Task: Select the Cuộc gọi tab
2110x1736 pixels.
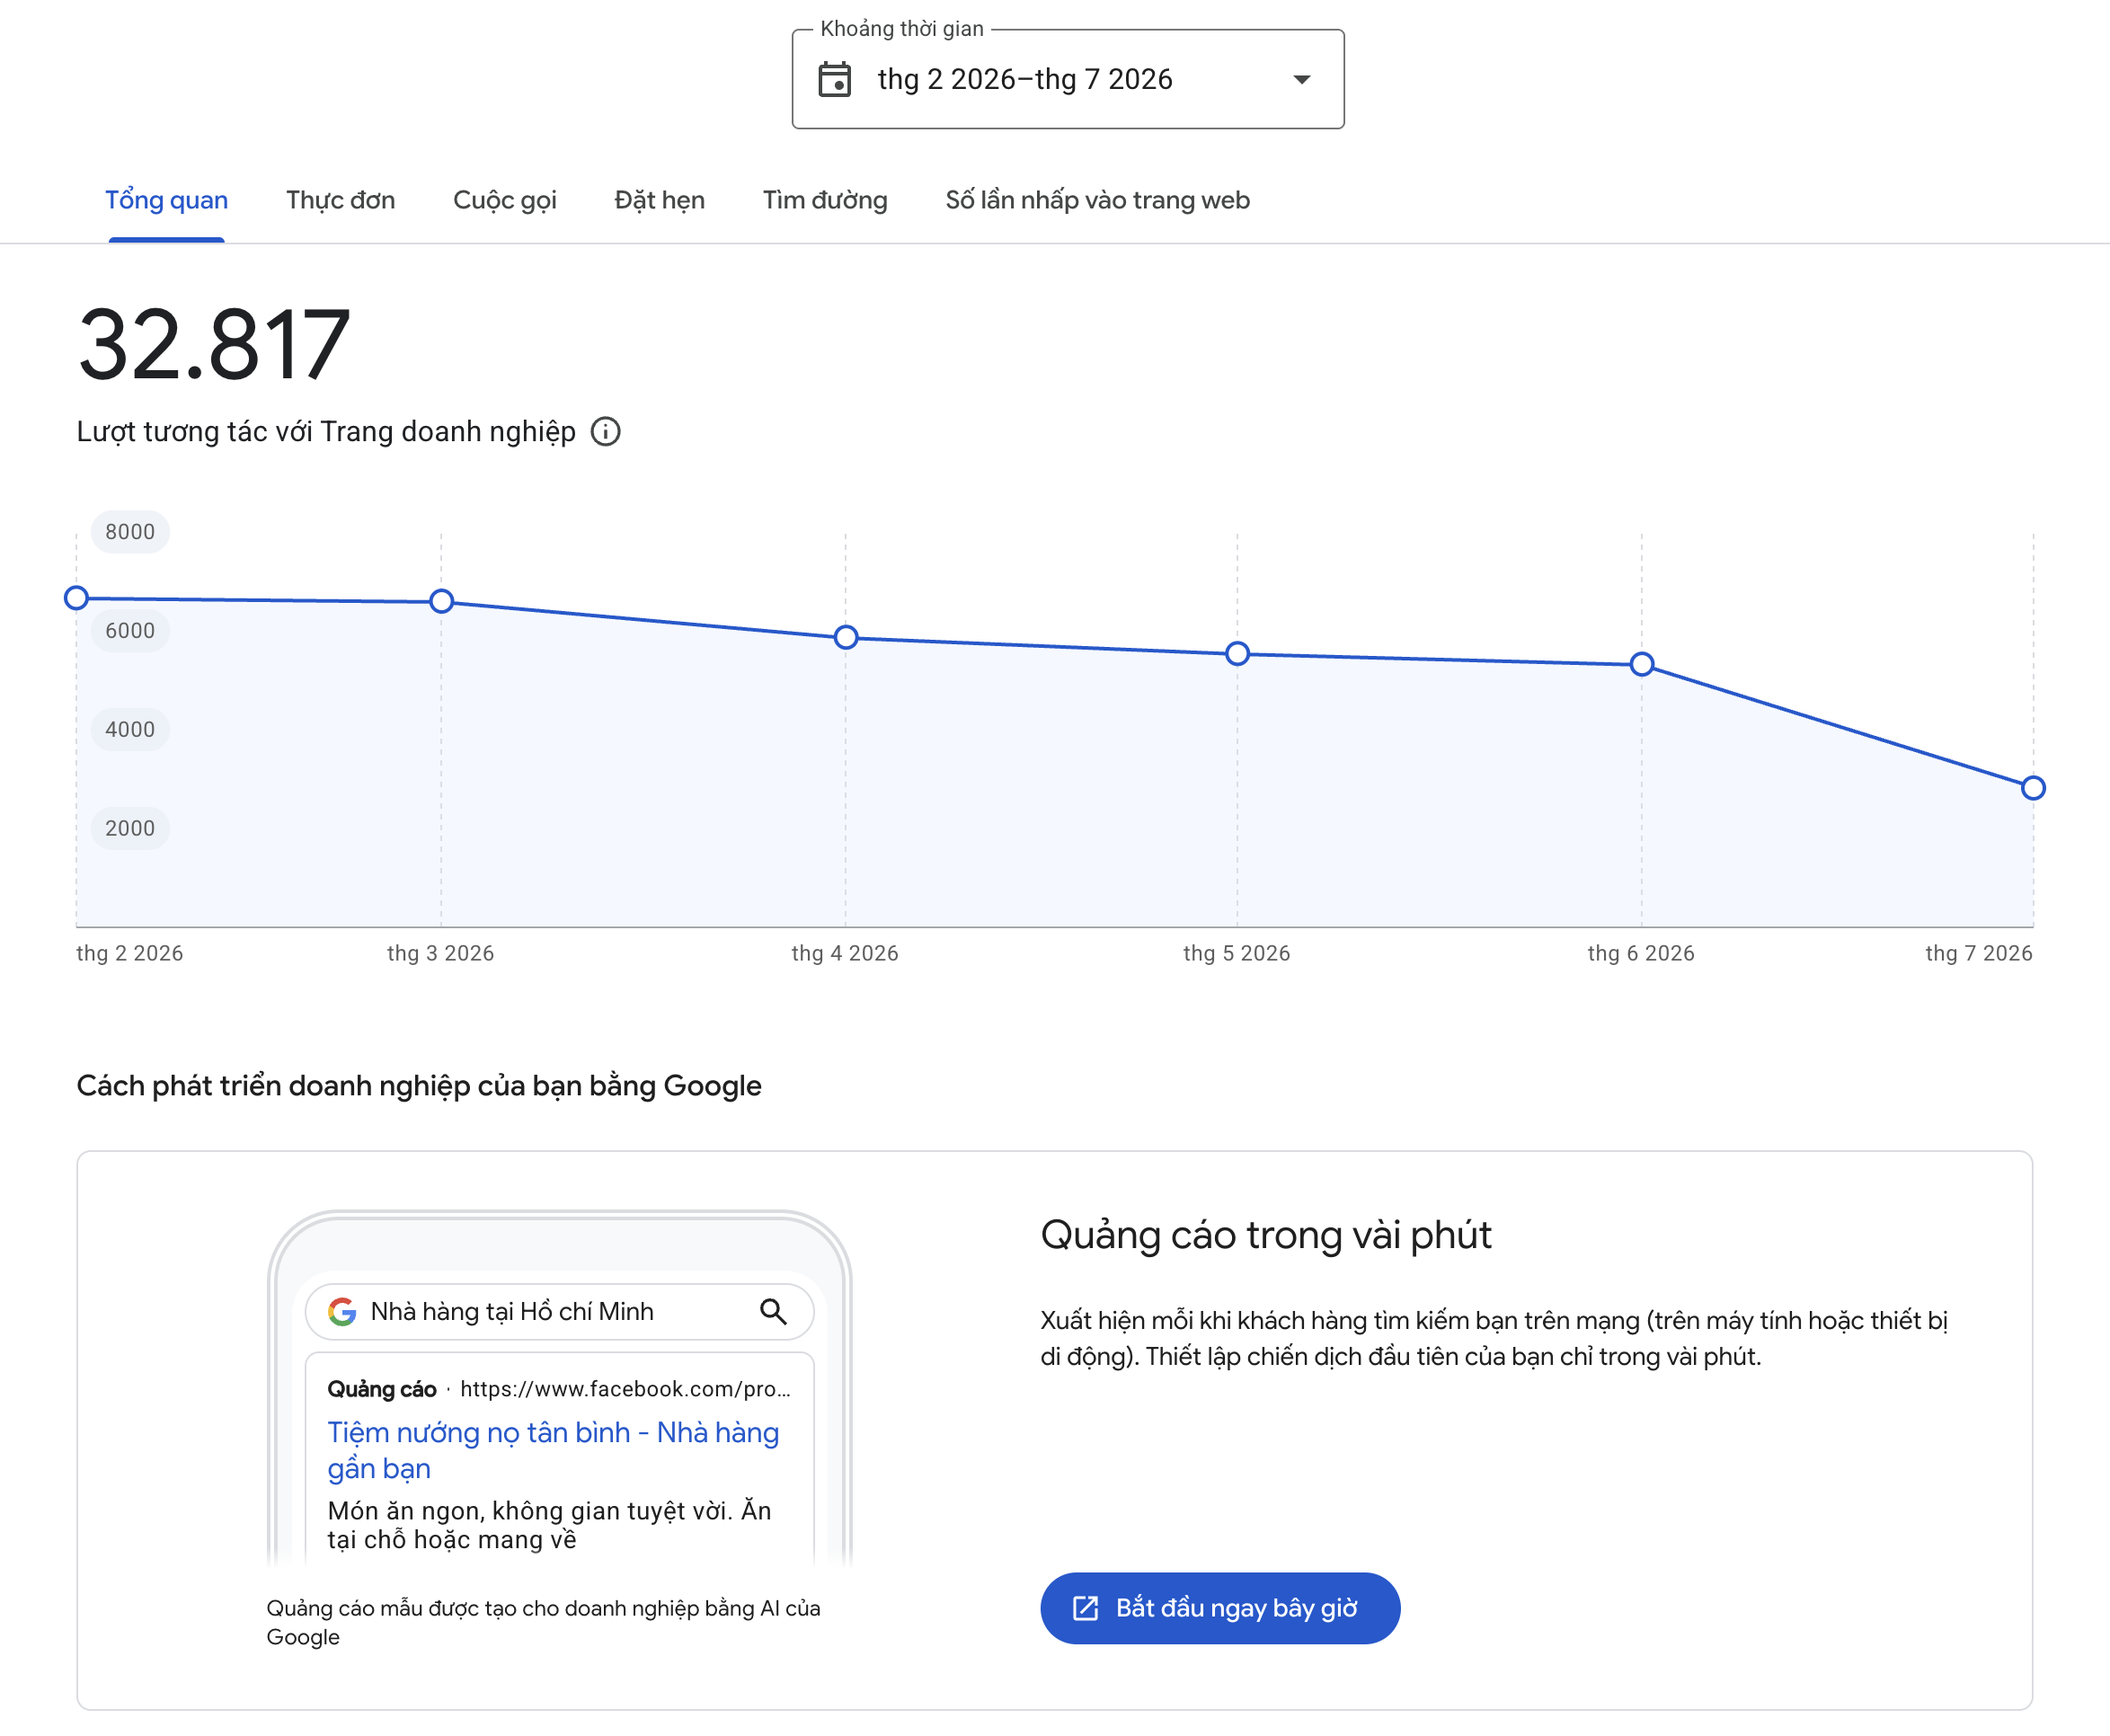Action: [x=505, y=200]
